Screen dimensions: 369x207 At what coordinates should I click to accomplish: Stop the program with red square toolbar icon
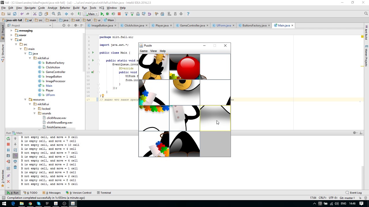119,14
